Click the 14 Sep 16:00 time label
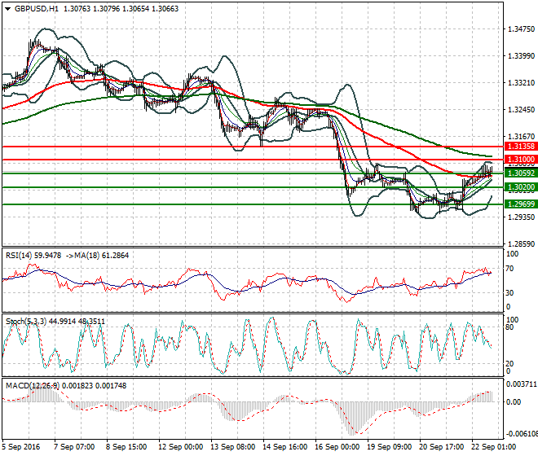 click(x=284, y=447)
